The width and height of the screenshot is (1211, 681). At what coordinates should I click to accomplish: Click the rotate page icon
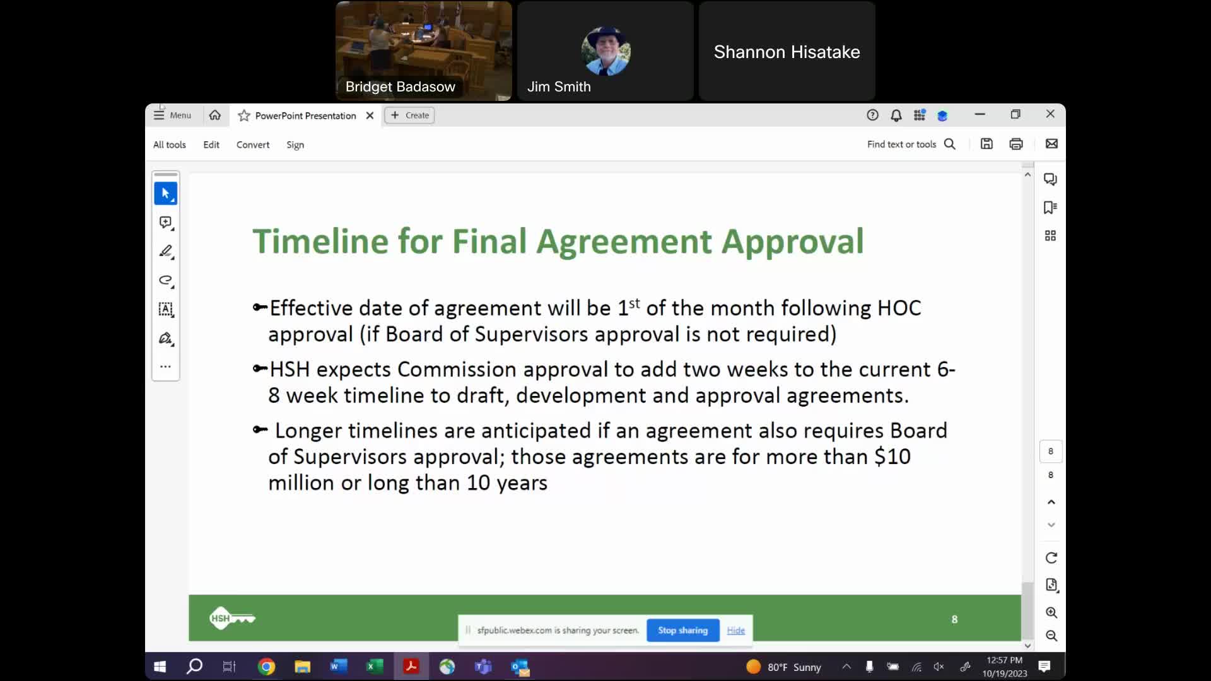pyautogui.click(x=1051, y=558)
